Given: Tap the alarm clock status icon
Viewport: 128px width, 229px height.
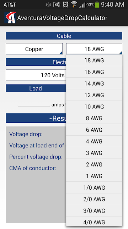Looking at the screenshot, I should click(x=65, y=5).
